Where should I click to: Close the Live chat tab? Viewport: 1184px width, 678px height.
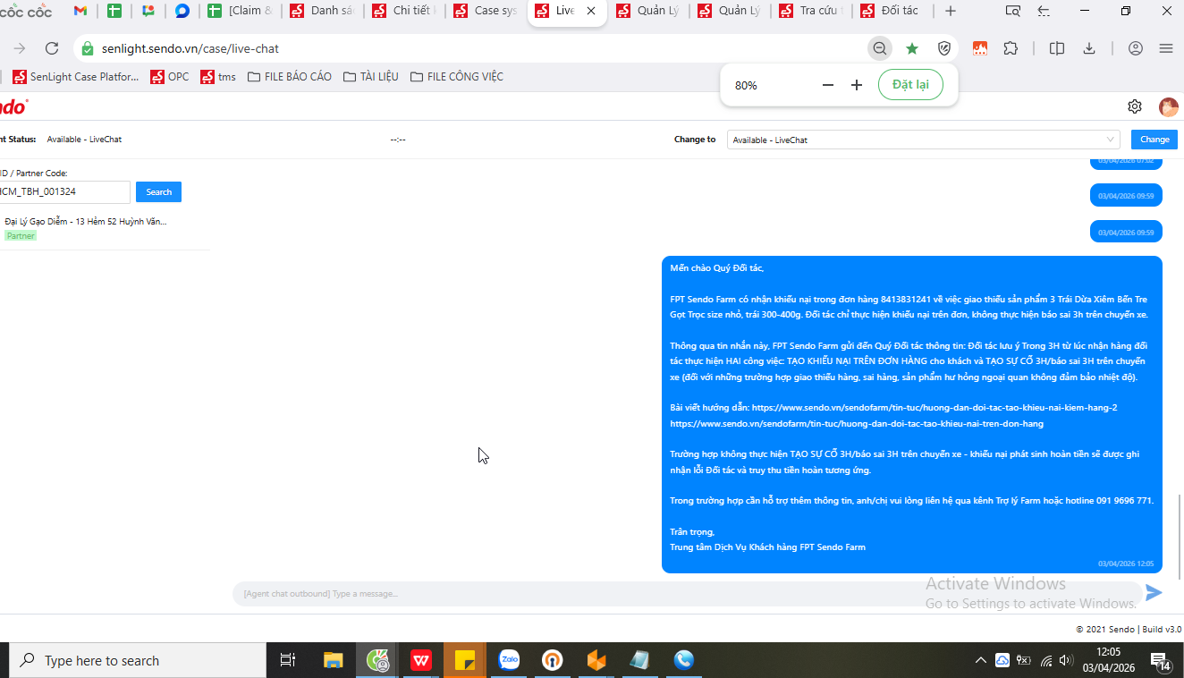point(590,11)
